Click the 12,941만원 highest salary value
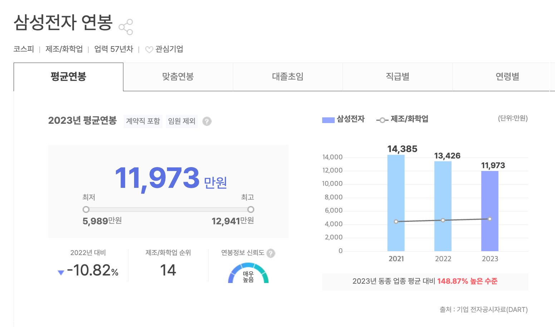The image size is (555, 327). (233, 221)
